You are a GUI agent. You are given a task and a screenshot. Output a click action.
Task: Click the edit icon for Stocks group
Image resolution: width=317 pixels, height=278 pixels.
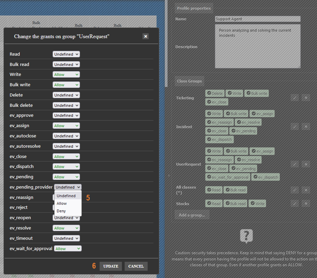pos(295,203)
